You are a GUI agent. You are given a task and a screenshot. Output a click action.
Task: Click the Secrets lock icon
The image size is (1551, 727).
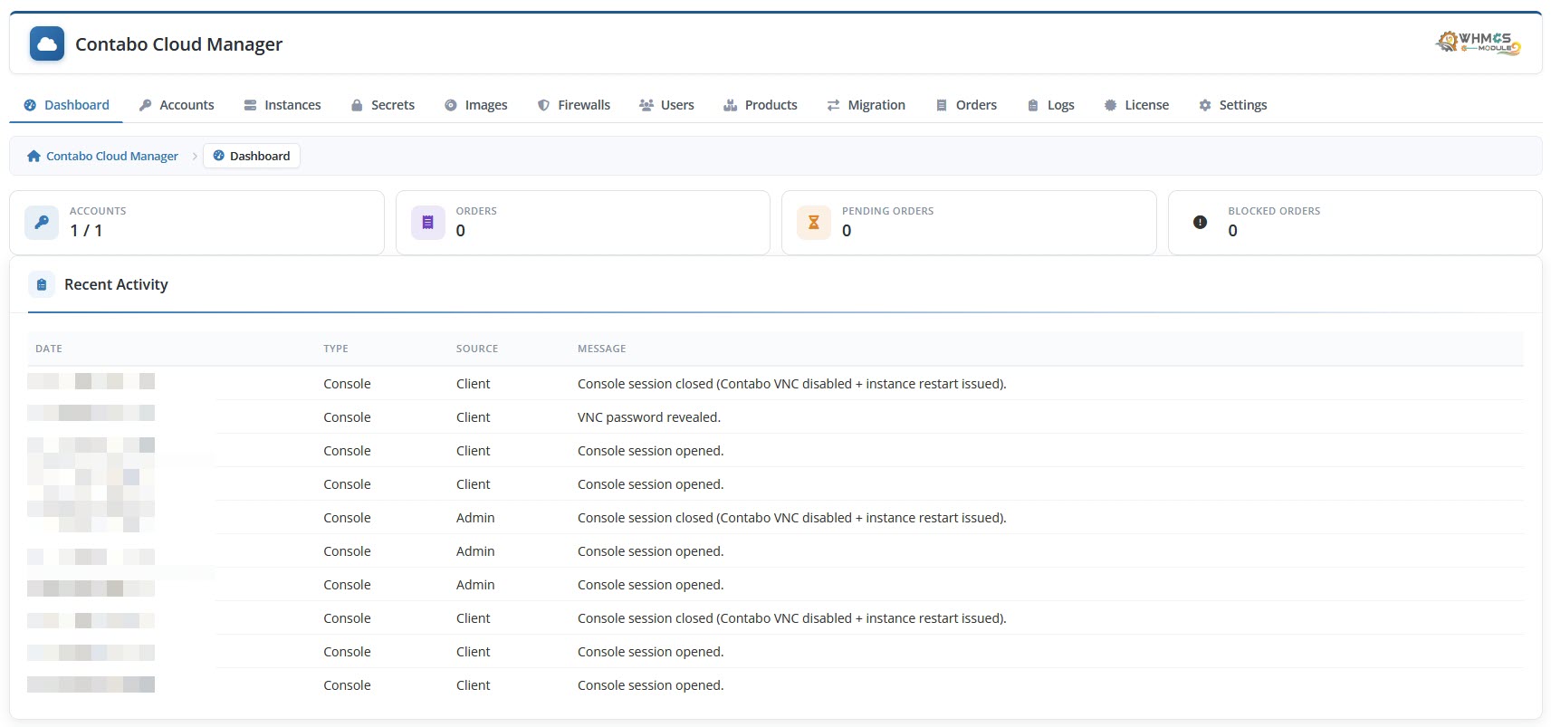[357, 105]
